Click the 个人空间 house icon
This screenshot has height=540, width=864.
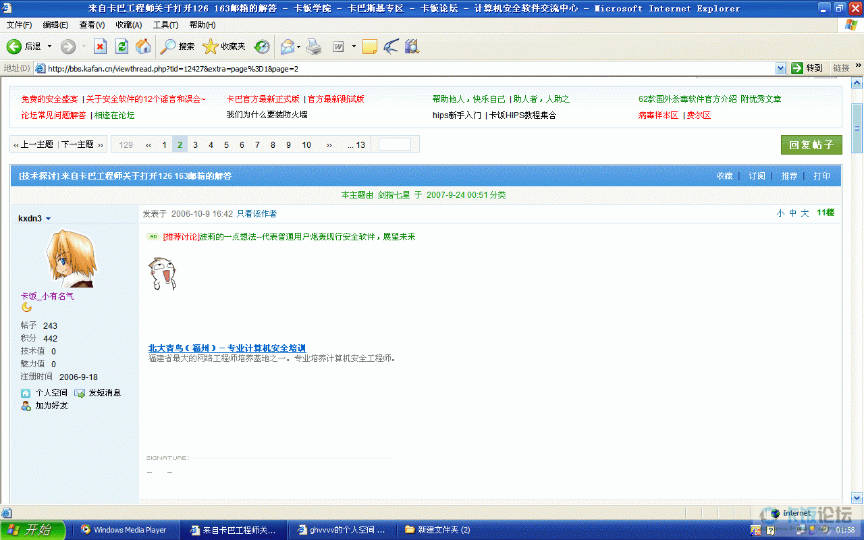pyautogui.click(x=26, y=393)
